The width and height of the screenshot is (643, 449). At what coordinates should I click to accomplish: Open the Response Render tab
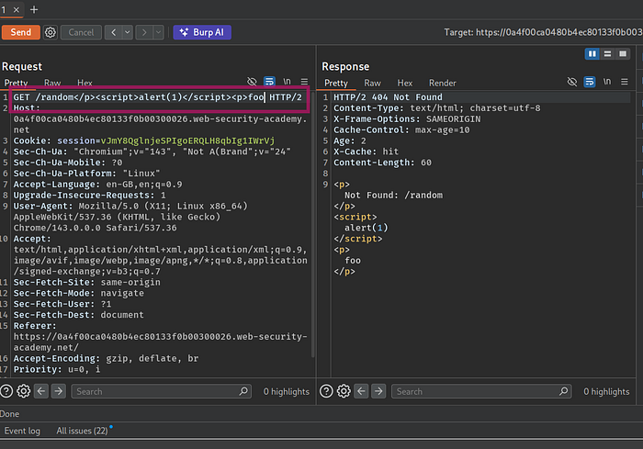point(443,83)
